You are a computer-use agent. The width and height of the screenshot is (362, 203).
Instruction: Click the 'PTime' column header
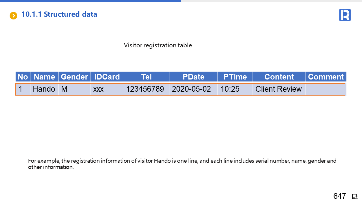pos(235,77)
